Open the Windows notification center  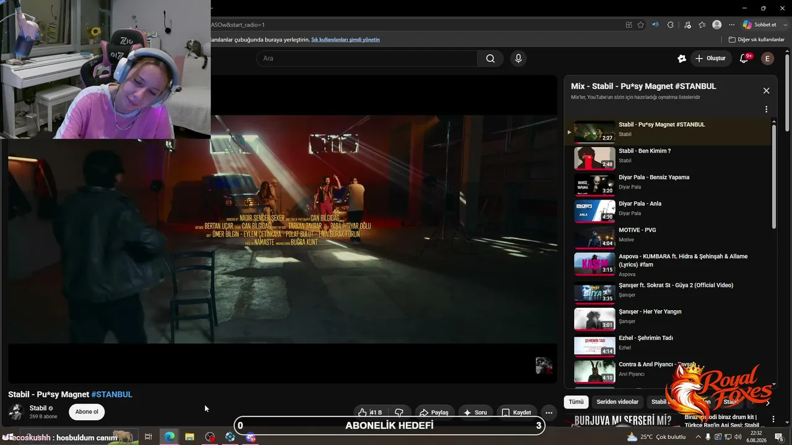[x=779, y=437]
